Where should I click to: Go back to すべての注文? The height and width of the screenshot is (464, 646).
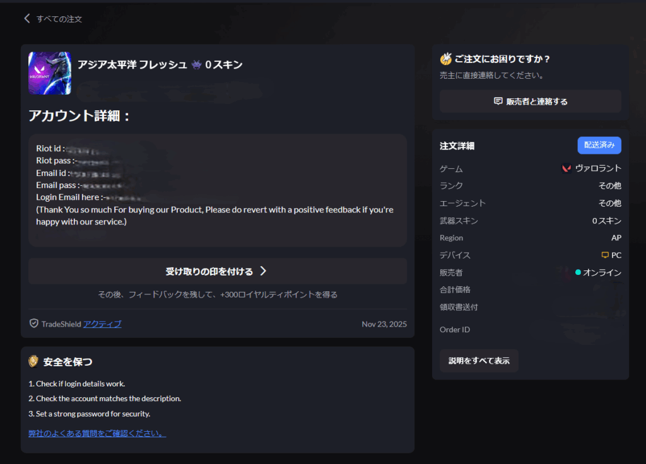click(59, 19)
